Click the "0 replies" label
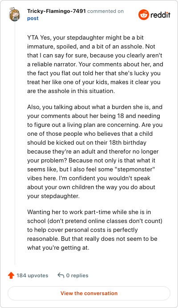This screenshot has height=308, width=178. (77, 276)
